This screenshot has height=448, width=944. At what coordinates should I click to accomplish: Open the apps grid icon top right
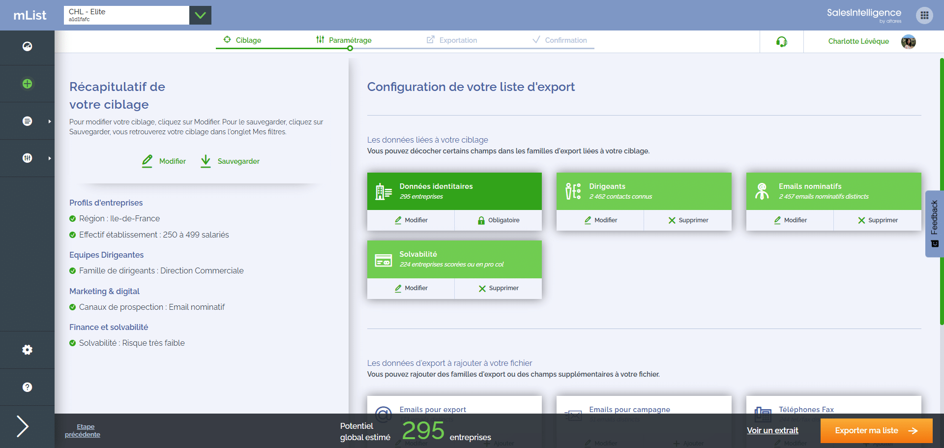tap(924, 15)
